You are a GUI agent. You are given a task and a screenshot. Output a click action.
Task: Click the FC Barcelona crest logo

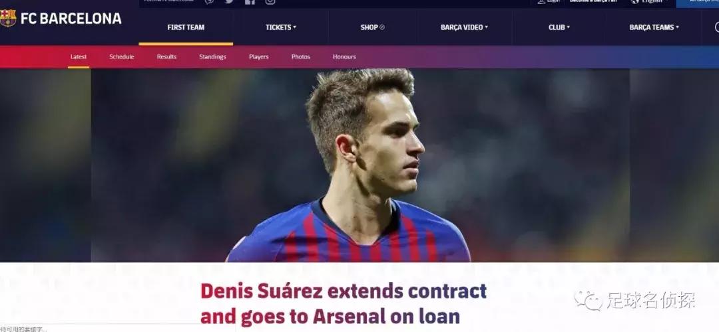point(7,18)
